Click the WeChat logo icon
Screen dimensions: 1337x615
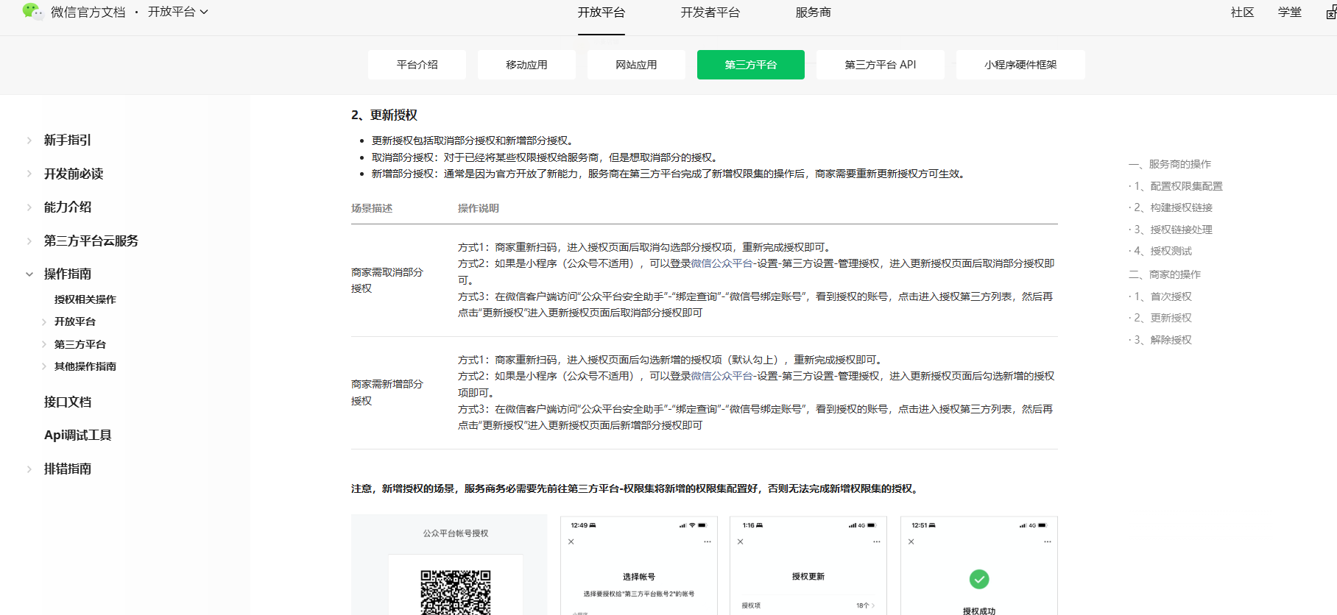click(32, 11)
